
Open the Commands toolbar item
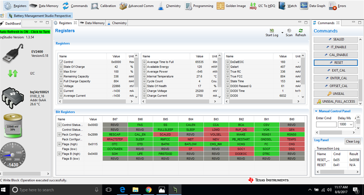(x=75, y=6)
